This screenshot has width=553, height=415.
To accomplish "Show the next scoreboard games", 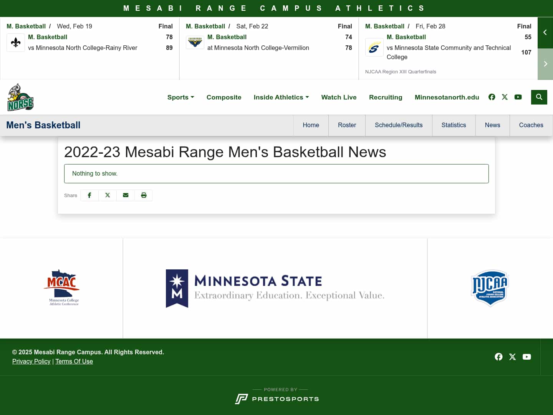I will pos(545,64).
